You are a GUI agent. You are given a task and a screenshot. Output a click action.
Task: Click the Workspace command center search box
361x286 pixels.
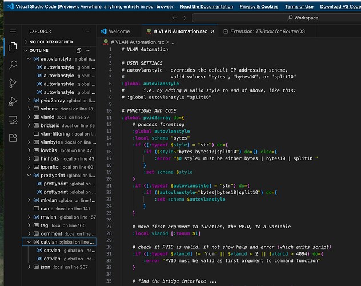click(x=276, y=18)
